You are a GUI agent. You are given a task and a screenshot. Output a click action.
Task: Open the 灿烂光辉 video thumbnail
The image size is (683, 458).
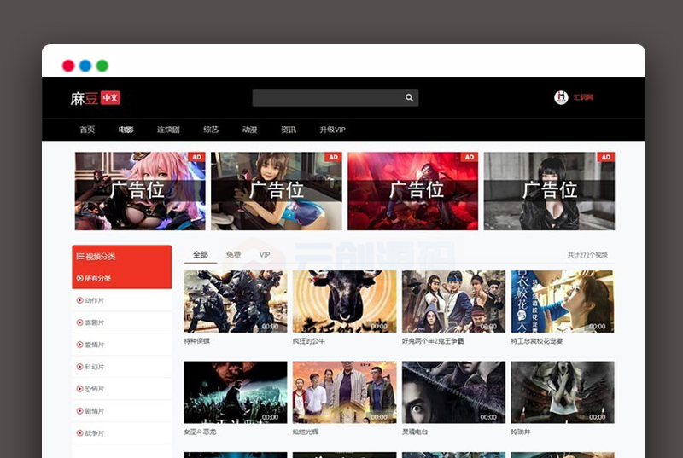tap(344, 392)
